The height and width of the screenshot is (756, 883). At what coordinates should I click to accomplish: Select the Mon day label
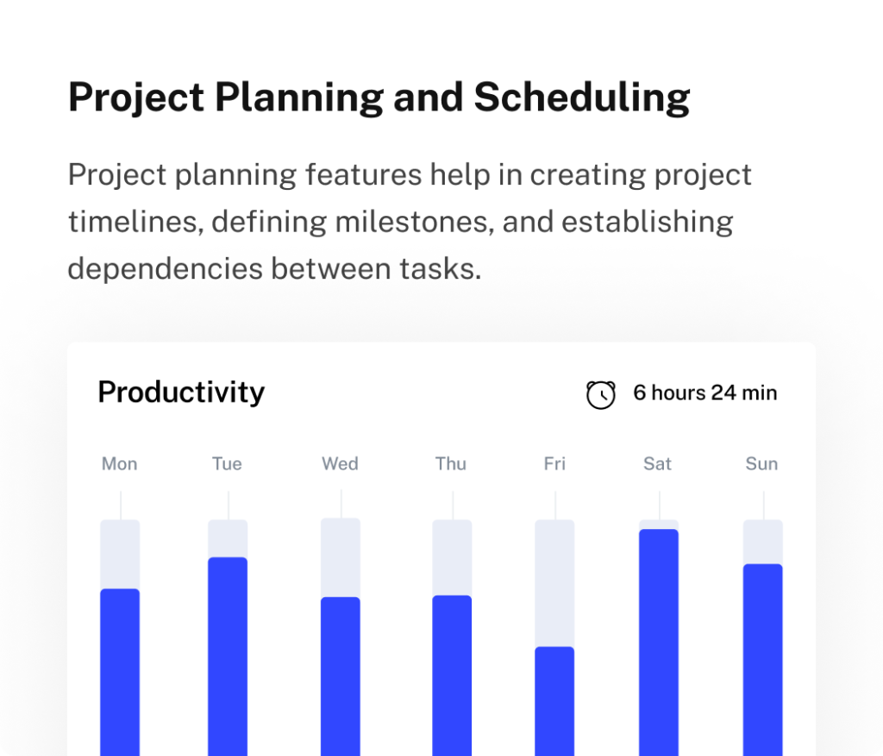[x=120, y=464]
